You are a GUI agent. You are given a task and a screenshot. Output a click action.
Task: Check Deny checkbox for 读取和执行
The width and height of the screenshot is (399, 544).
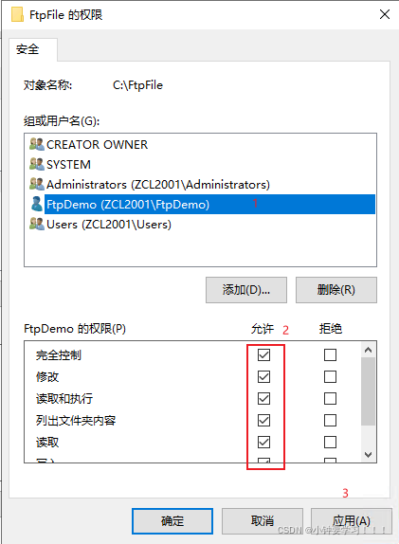click(330, 399)
